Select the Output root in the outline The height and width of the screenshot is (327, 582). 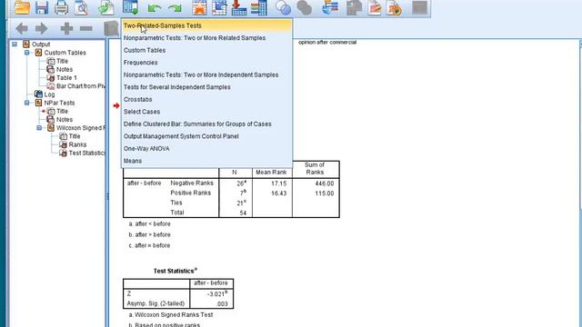[x=40, y=45]
